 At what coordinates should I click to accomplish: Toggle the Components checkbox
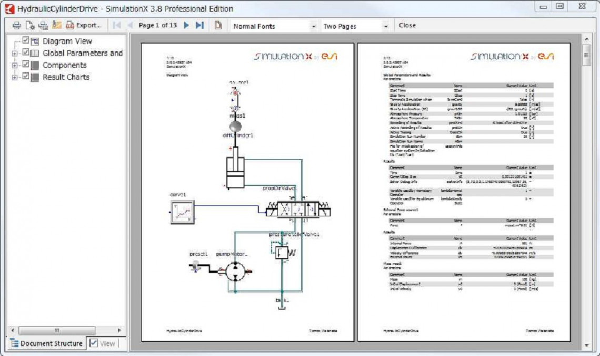[26, 64]
